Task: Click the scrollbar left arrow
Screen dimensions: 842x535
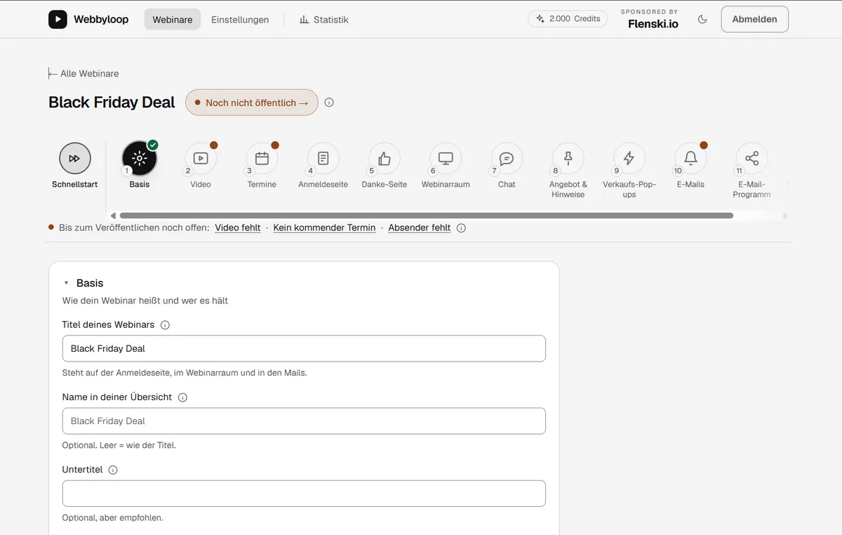Action: [x=113, y=216]
